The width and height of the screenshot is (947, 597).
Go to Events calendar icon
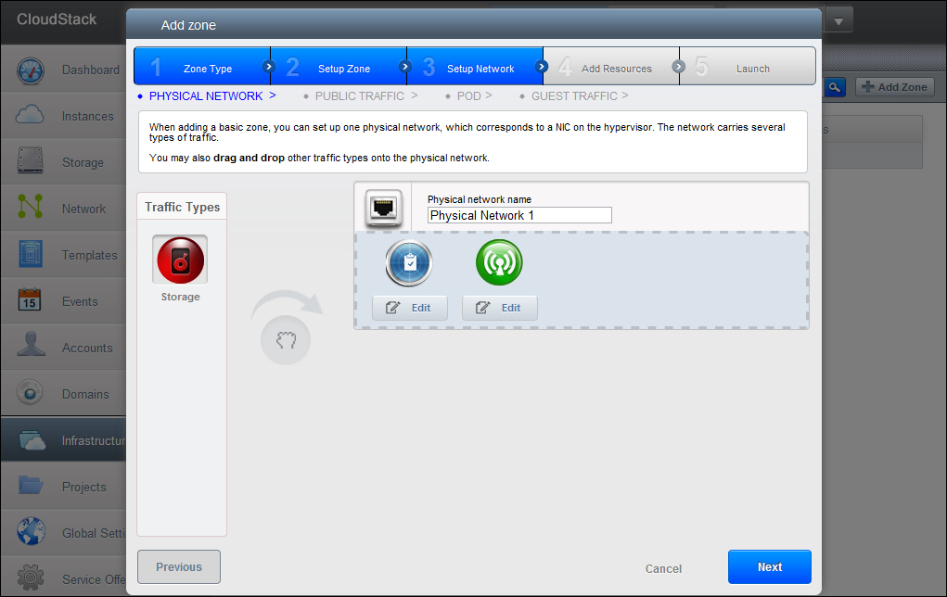pos(31,301)
